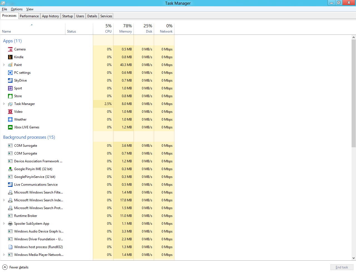356x274 pixels.
Task: Select the first COM Surrogate 3.6 MB row
Action: (87, 146)
